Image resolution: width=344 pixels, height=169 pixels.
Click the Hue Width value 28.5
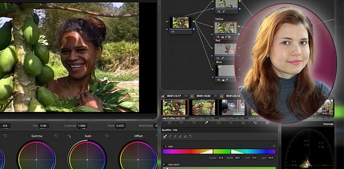(x=237, y=158)
